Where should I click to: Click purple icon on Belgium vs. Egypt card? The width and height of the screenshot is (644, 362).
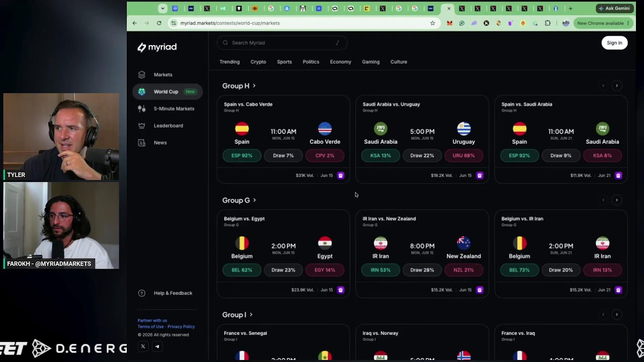click(341, 290)
